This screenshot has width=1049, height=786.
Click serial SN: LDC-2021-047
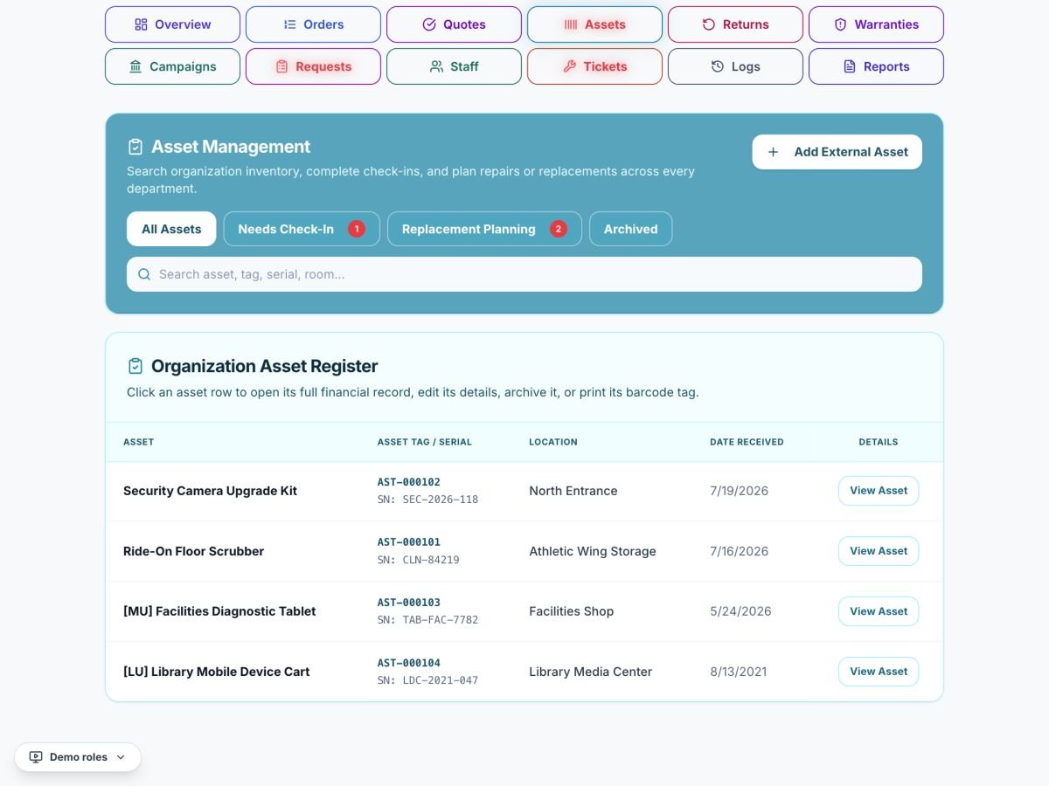(x=428, y=680)
